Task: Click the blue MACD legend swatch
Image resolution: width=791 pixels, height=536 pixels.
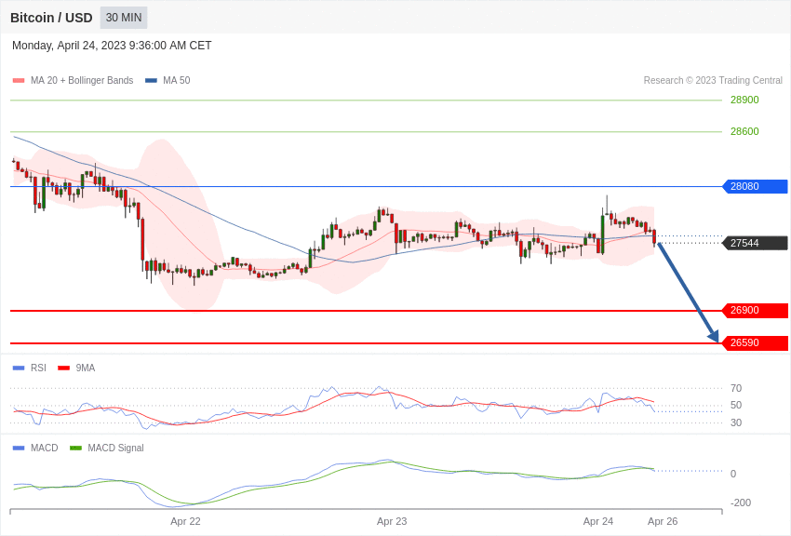Action: pos(19,448)
